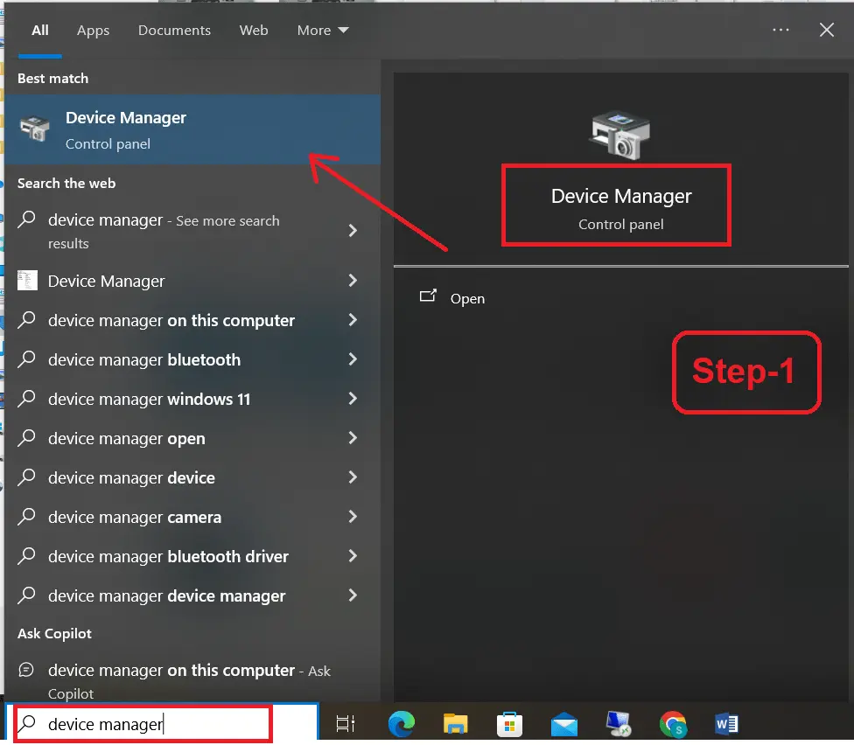Select 'device manager bluetooth driver' suggestion
This screenshot has height=745, width=854.
(x=192, y=556)
